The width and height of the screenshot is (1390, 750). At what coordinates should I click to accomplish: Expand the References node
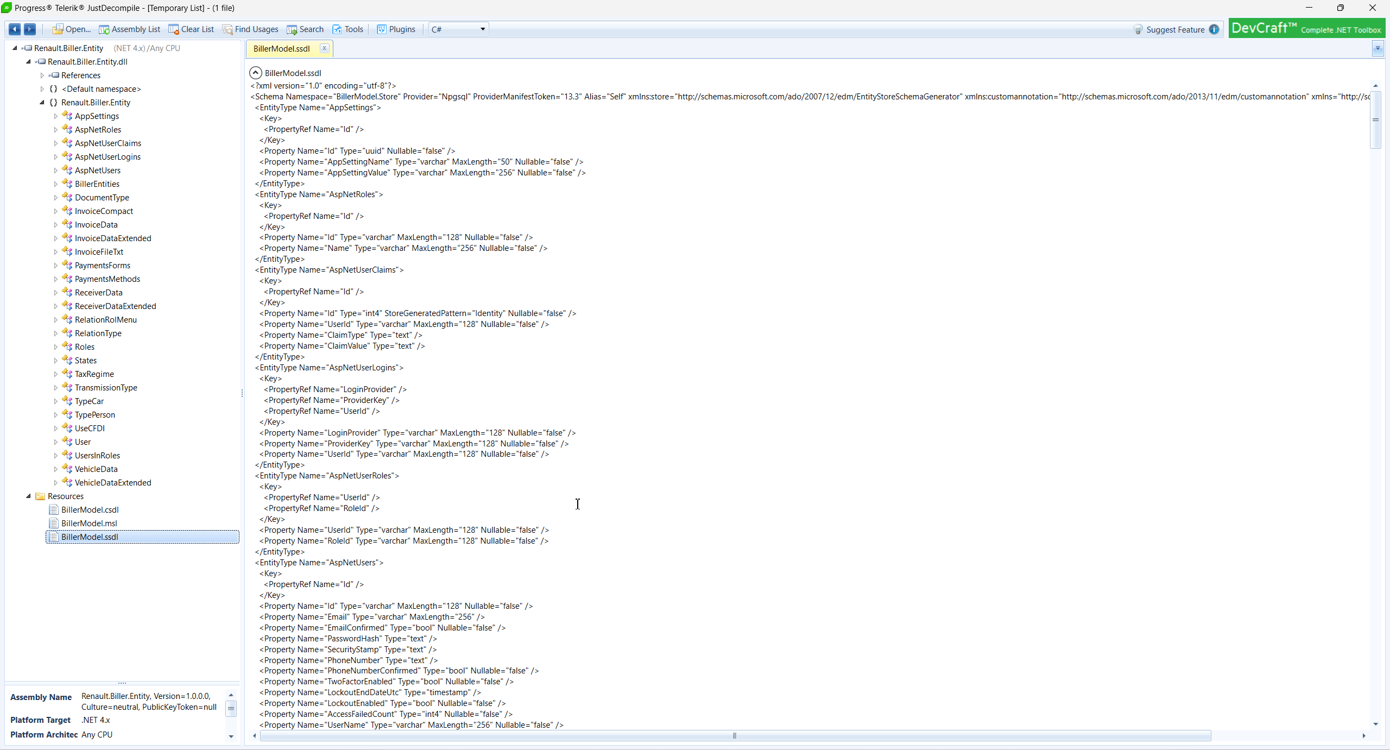(43, 75)
